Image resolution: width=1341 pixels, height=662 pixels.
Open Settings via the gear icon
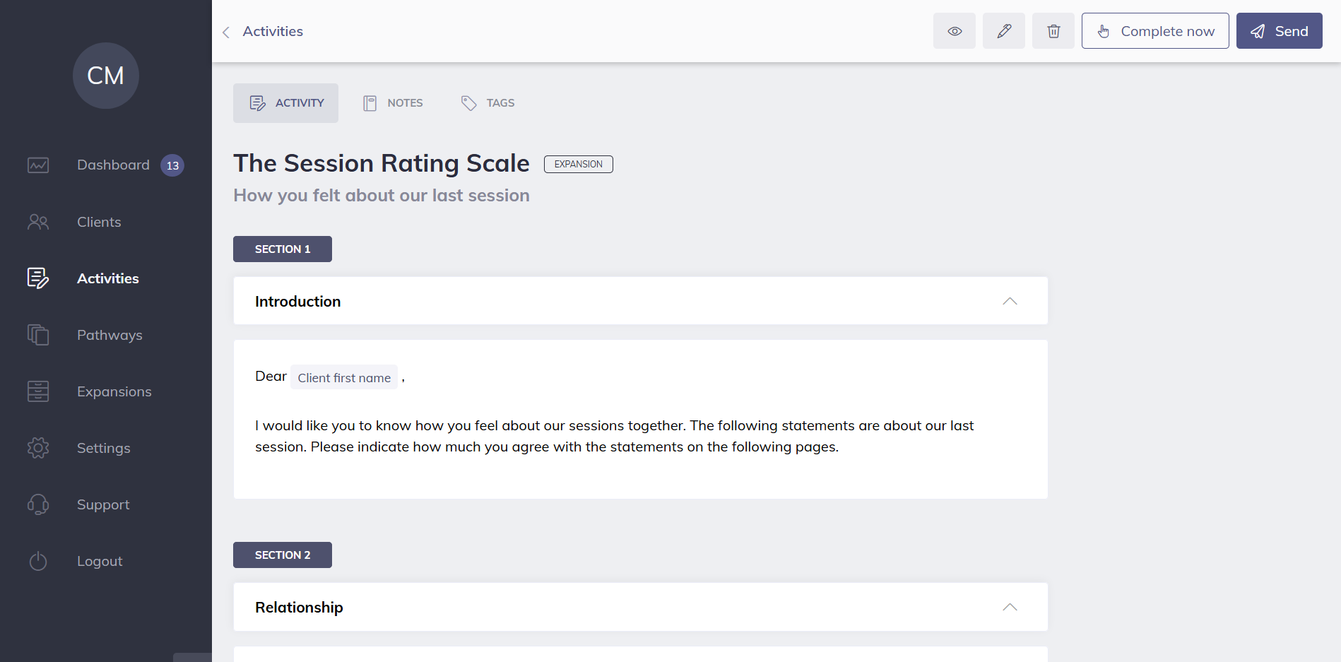[38, 448]
